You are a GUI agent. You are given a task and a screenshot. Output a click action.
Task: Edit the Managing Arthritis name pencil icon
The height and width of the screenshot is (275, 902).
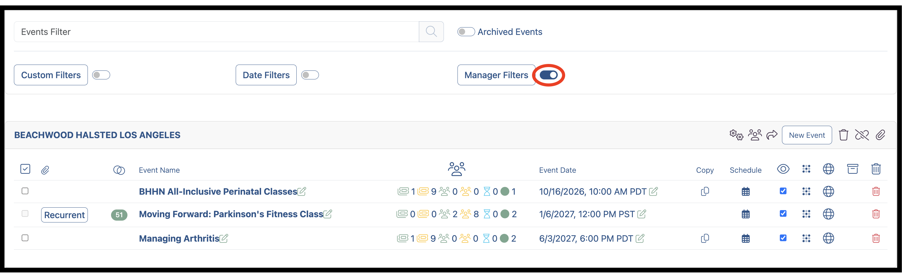(x=224, y=238)
